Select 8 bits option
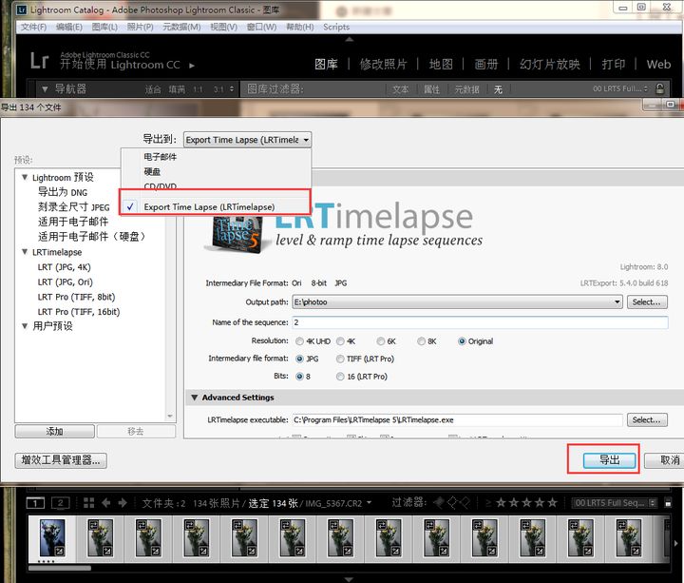684x583 pixels. click(299, 377)
